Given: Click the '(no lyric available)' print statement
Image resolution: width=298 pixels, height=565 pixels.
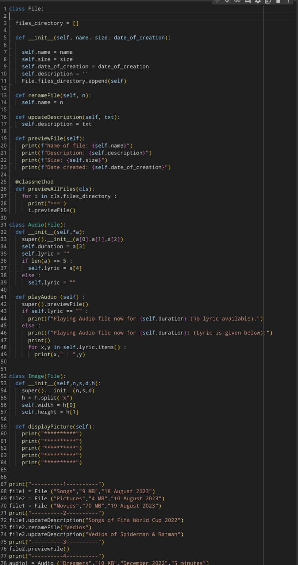Looking at the screenshot, I should click(x=146, y=319).
